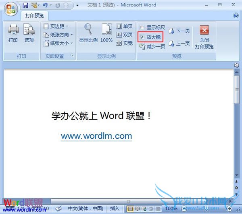
Task: Go to Previous Page (上一页)
Action: tap(179, 44)
